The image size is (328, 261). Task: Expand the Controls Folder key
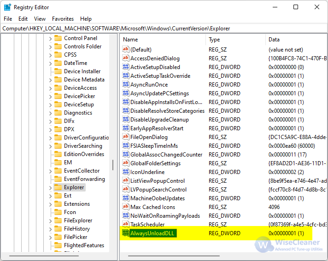(x=50, y=47)
